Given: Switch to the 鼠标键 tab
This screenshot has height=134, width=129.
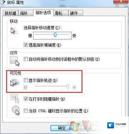Looking at the screenshot, I should pos(10,13).
